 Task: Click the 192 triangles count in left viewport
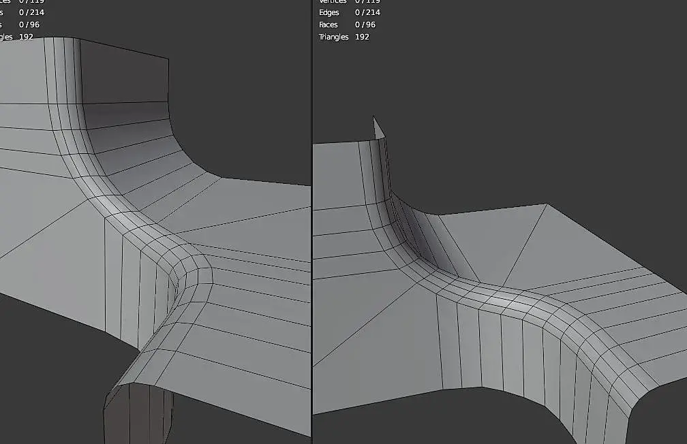coord(27,37)
